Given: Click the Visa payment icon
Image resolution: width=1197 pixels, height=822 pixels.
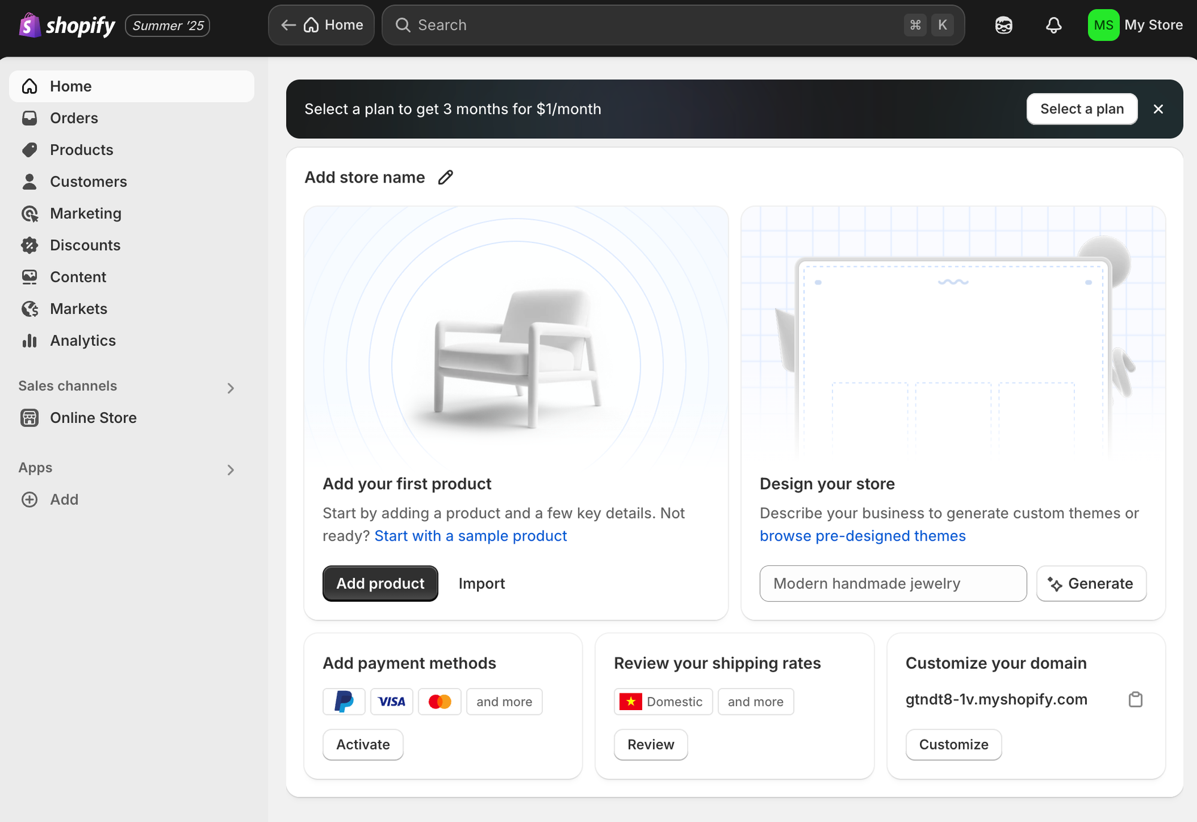Looking at the screenshot, I should tap(392, 701).
